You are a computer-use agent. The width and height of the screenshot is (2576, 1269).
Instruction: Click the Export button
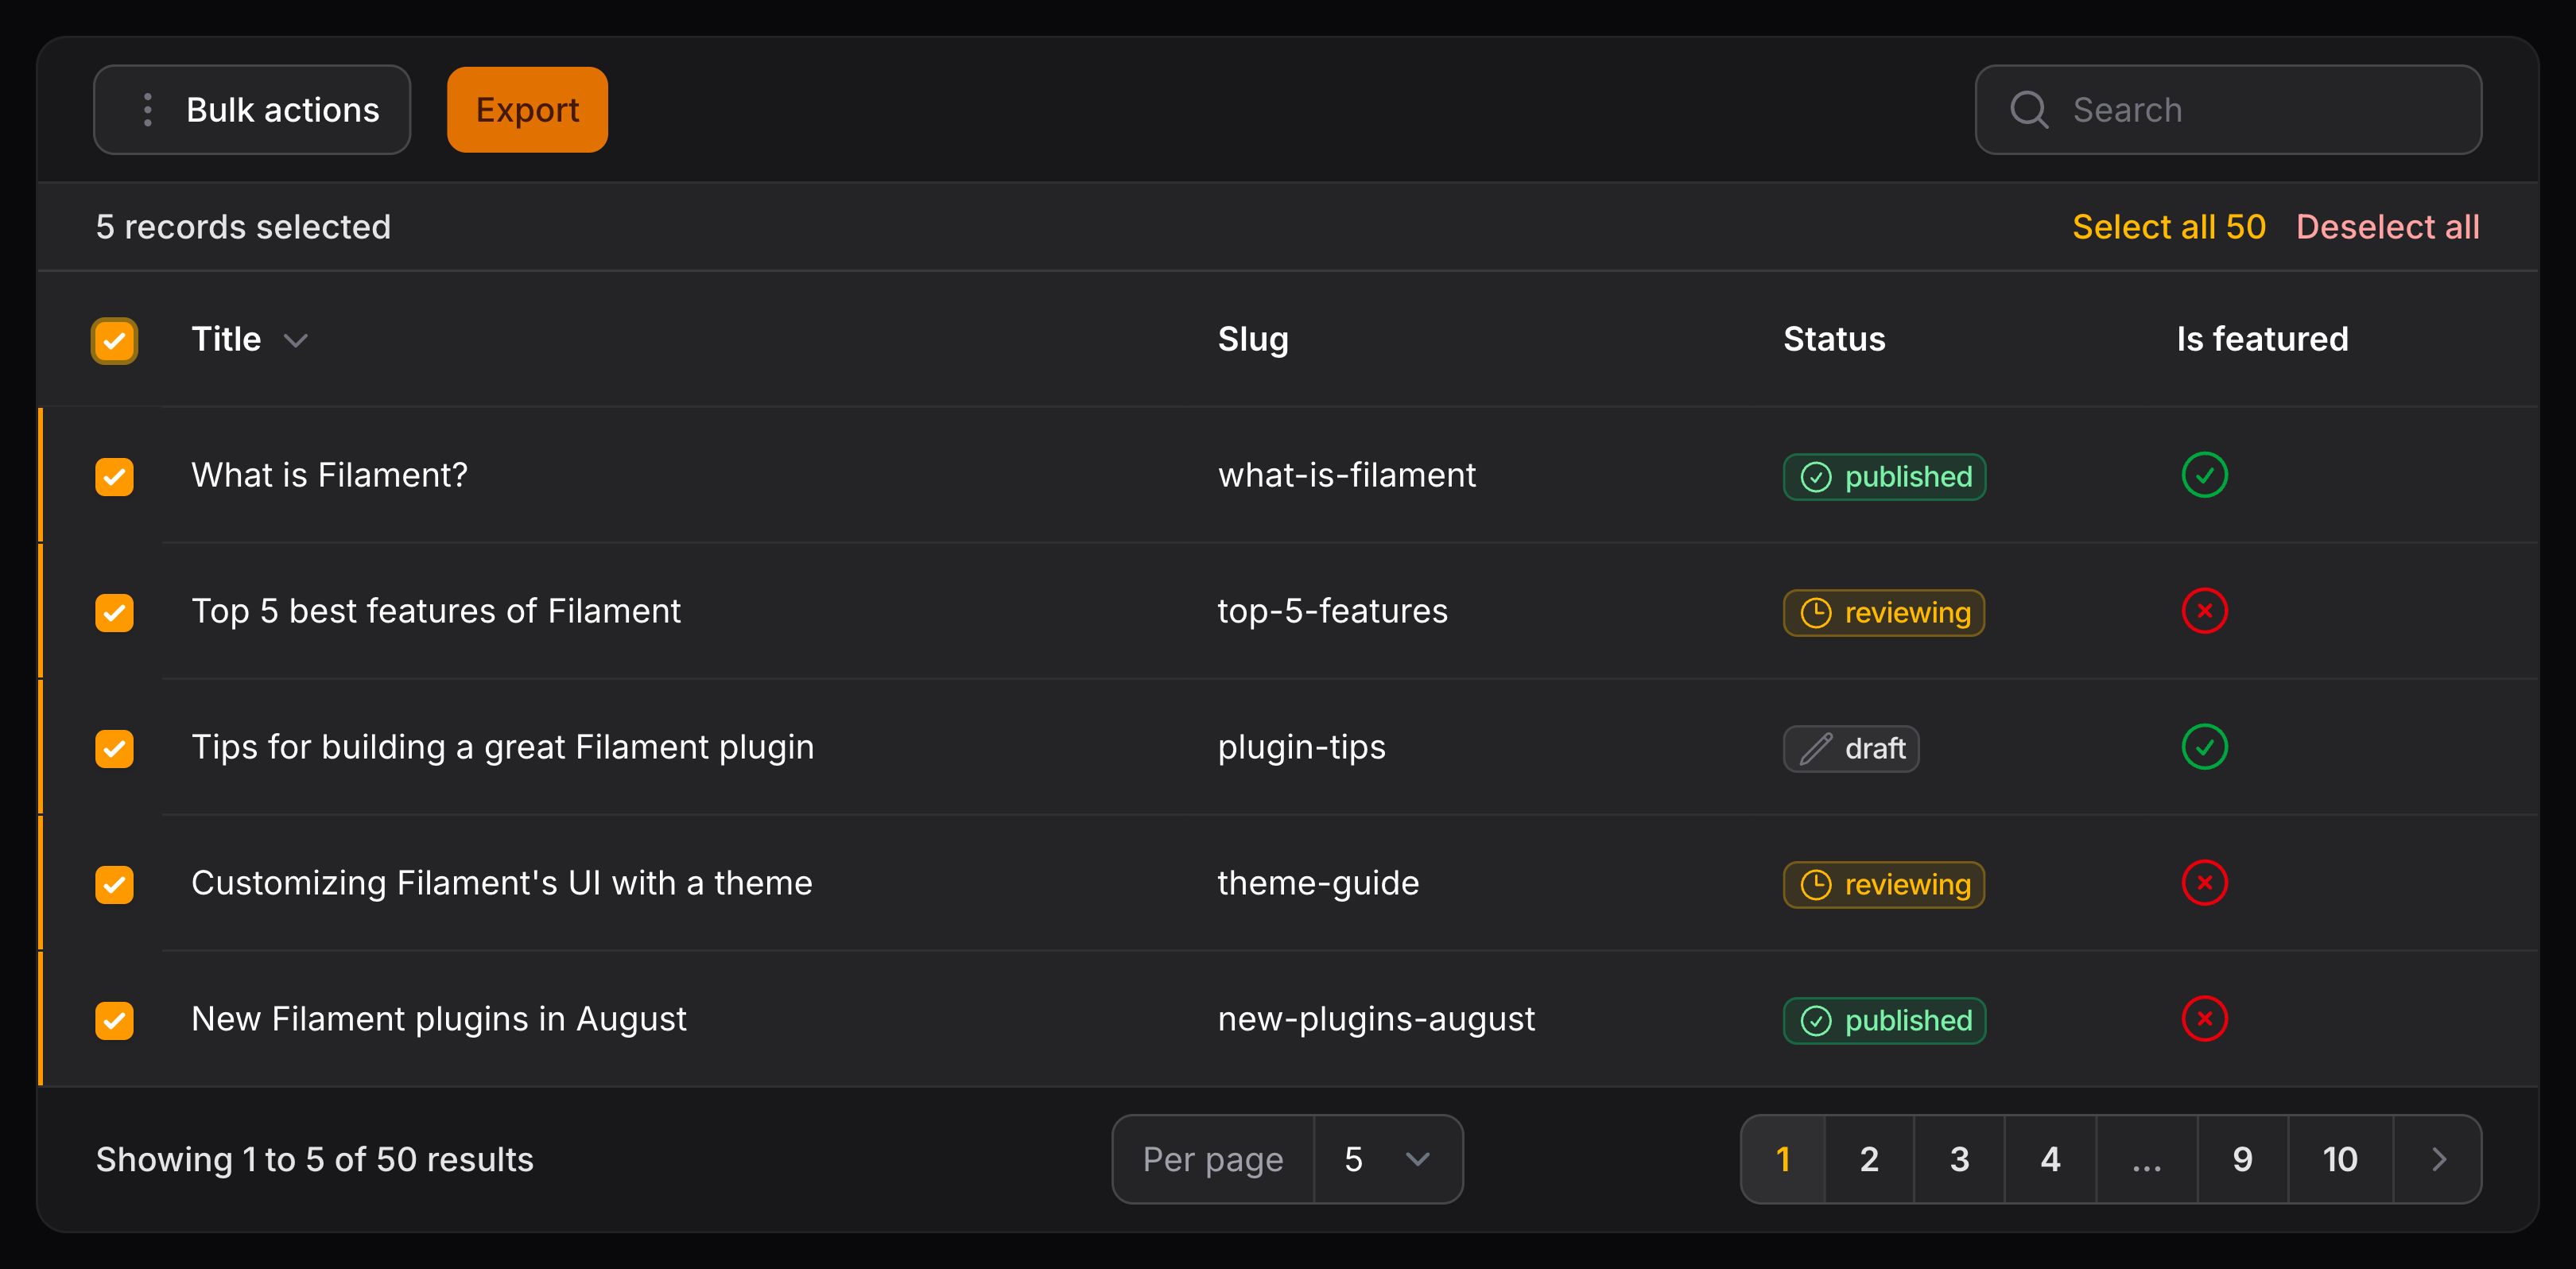pyautogui.click(x=527, y=110)
